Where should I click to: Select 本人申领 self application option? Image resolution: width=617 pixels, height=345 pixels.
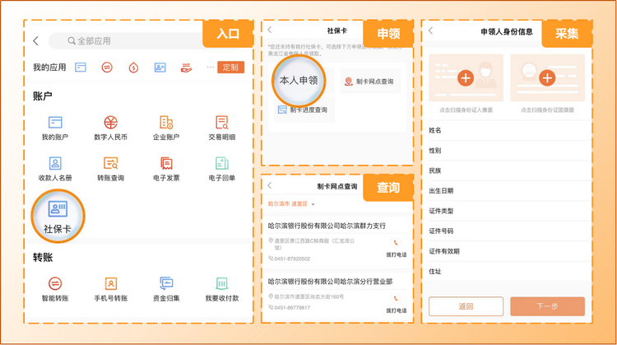tap(298, 81)
